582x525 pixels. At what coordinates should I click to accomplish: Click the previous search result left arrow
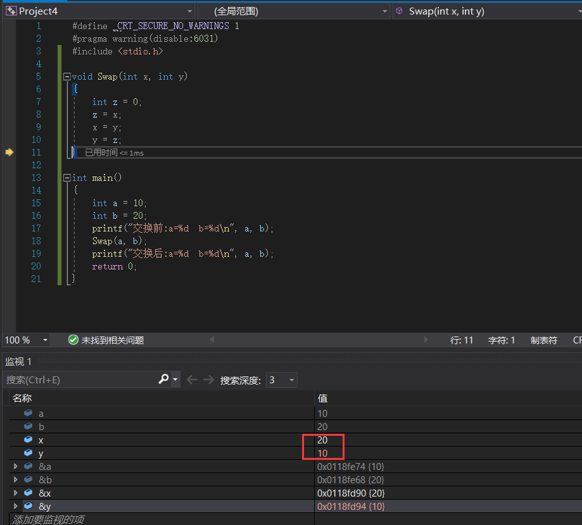click(x=192, y=380)
